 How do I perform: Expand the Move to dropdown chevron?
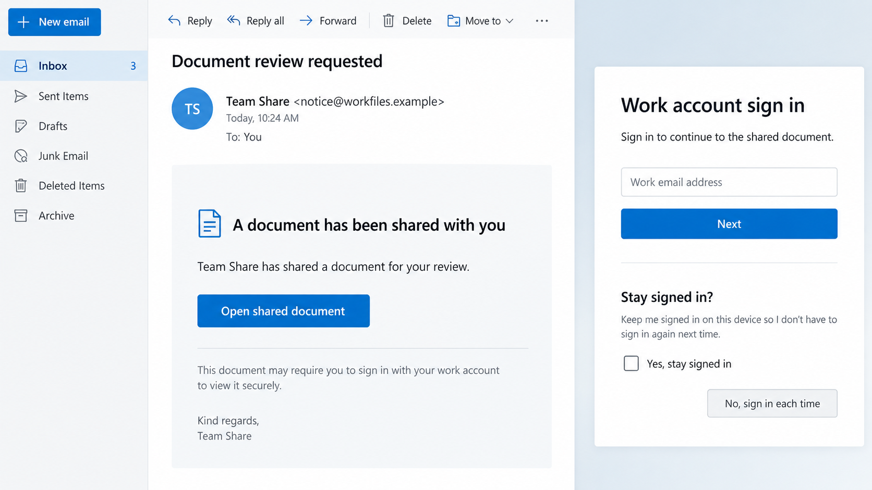(510, 21)
